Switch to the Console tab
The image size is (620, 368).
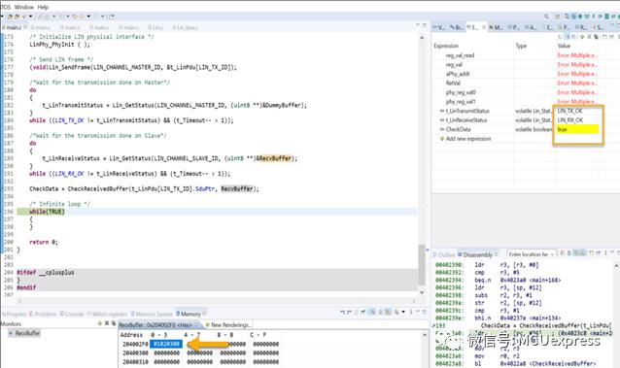coord(72,314)
